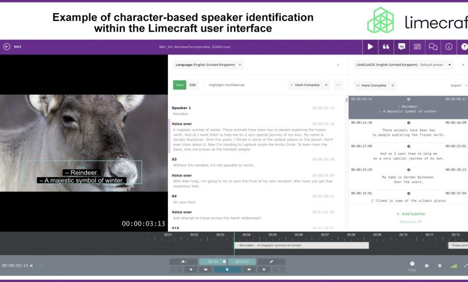Open transcript Language English dropdown
This screenshot has width=468, height=282.
pyautogui.click(x=209, y=64)
